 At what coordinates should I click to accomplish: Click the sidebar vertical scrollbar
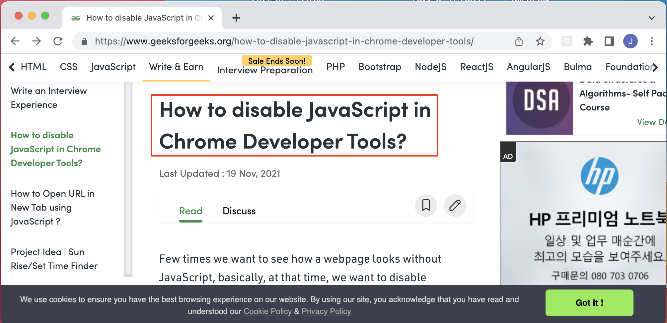click(128, 179)
